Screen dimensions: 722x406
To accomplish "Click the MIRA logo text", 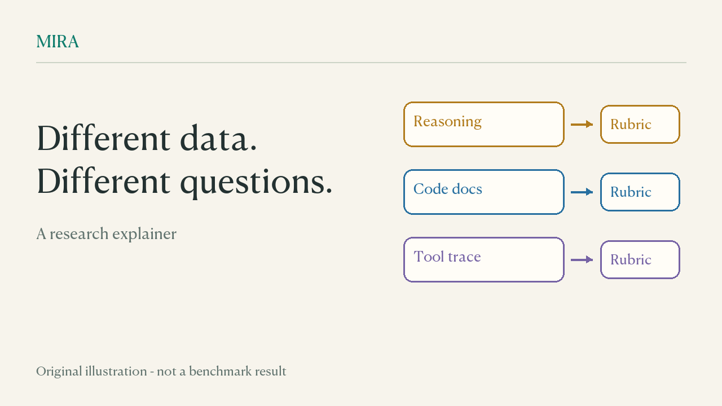I will tap(58, 42).
